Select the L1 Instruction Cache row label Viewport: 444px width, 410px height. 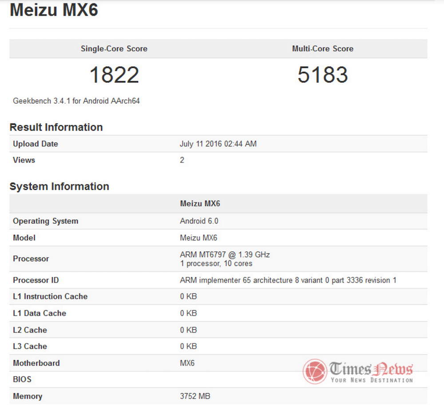(x=50, y=296)
